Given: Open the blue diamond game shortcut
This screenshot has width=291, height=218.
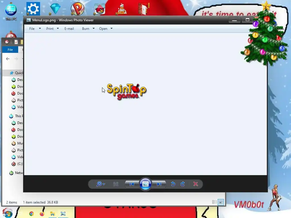Looking at the screenshot, I should (55, 9).
